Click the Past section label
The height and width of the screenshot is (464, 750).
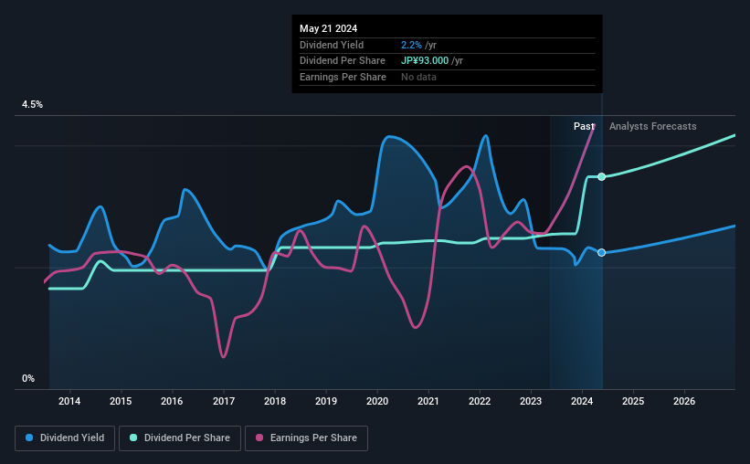tap(584, 126)
